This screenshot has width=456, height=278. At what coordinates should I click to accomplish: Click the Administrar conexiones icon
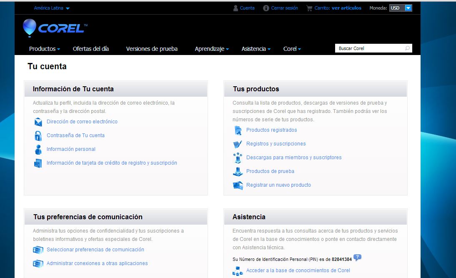38,263
